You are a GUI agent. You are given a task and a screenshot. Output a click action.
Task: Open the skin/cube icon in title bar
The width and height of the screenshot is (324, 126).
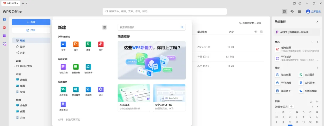click(300, 3)
